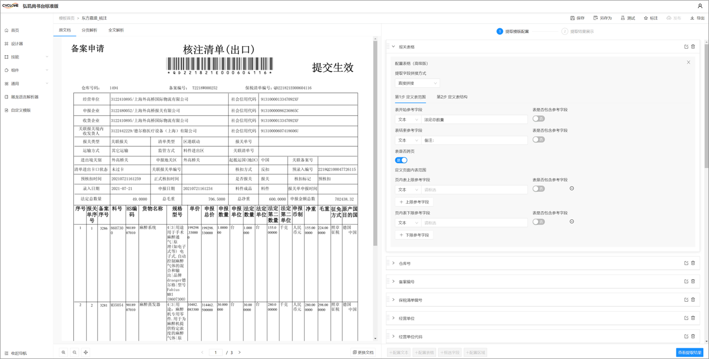This screenshot has height=359, width=709.
Task: Switch to the 全文解析 tab
Action: point(116,30)
